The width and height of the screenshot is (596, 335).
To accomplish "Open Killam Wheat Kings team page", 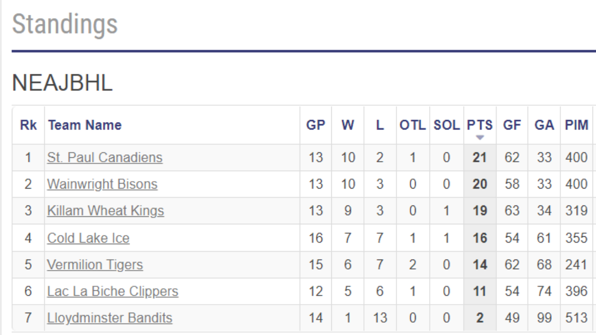I will (x=105, y=211).
